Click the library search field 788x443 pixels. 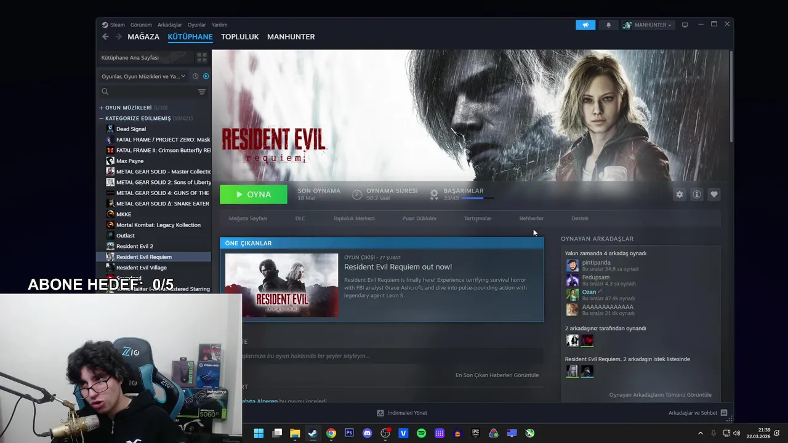147,92
